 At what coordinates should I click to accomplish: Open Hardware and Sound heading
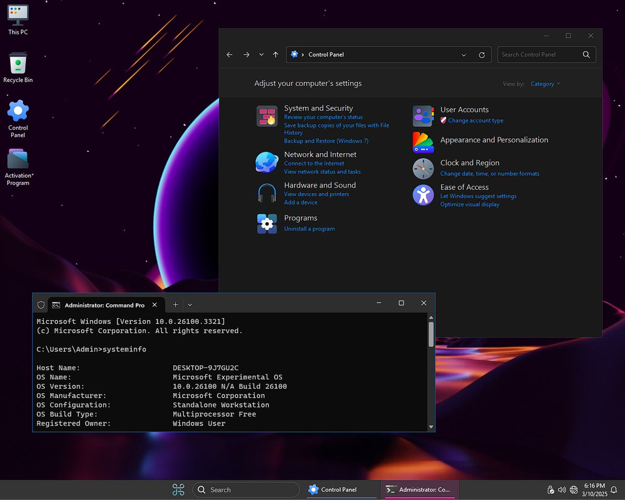click(320, 185)
